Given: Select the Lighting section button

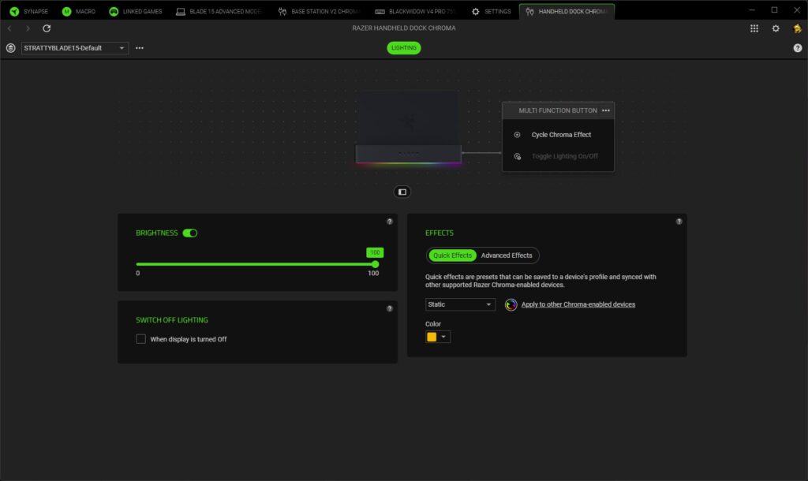Looking at the screenshot, I should tap(403, 48).
